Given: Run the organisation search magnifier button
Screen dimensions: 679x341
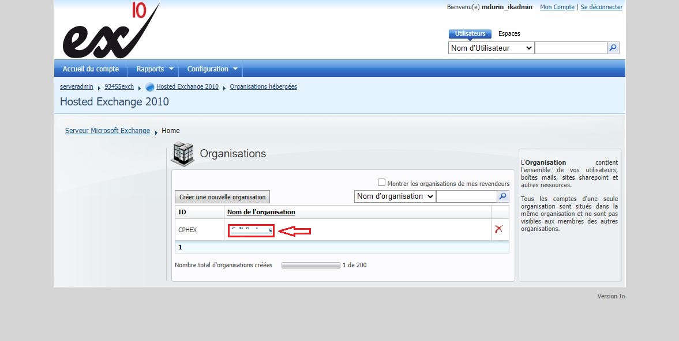Looking at the screenshot, I should 502,196.
